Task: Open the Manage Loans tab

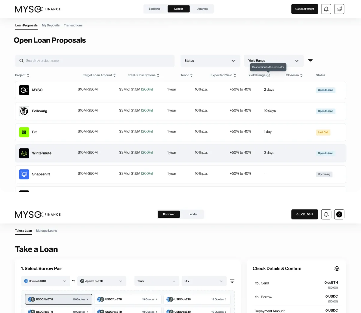Action: pyautogui.click(x=46, y=231)
